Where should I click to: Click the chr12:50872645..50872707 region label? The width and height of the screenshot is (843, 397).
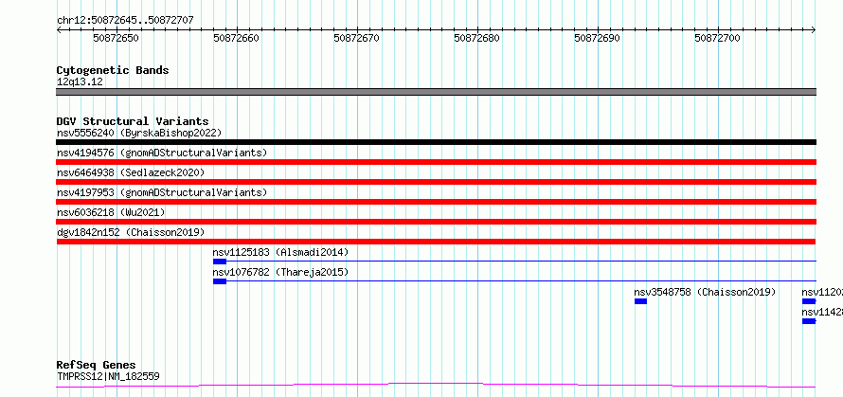tap(125, 20)
